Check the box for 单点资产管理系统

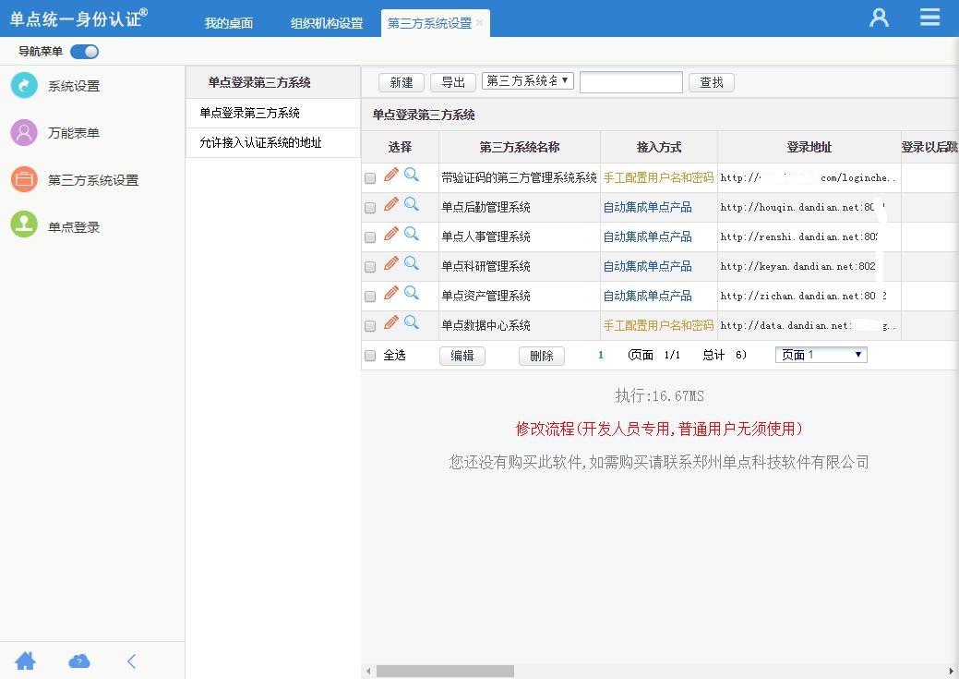pos(370,297)
